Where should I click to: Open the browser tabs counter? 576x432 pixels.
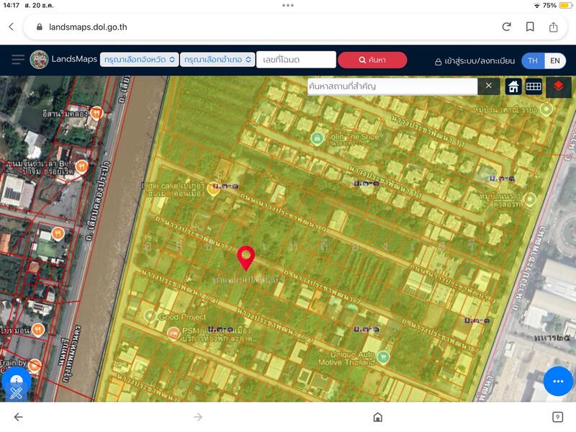coord(557,417)
